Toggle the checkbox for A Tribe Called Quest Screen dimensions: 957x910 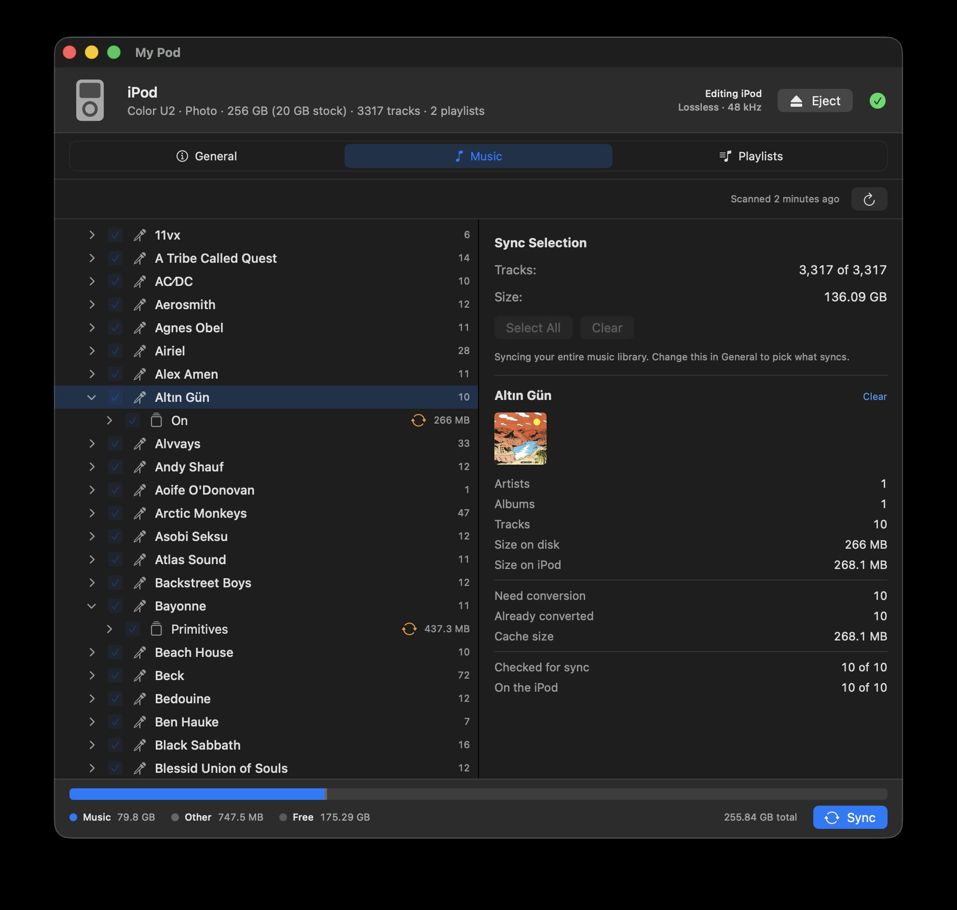pos(115,258)
